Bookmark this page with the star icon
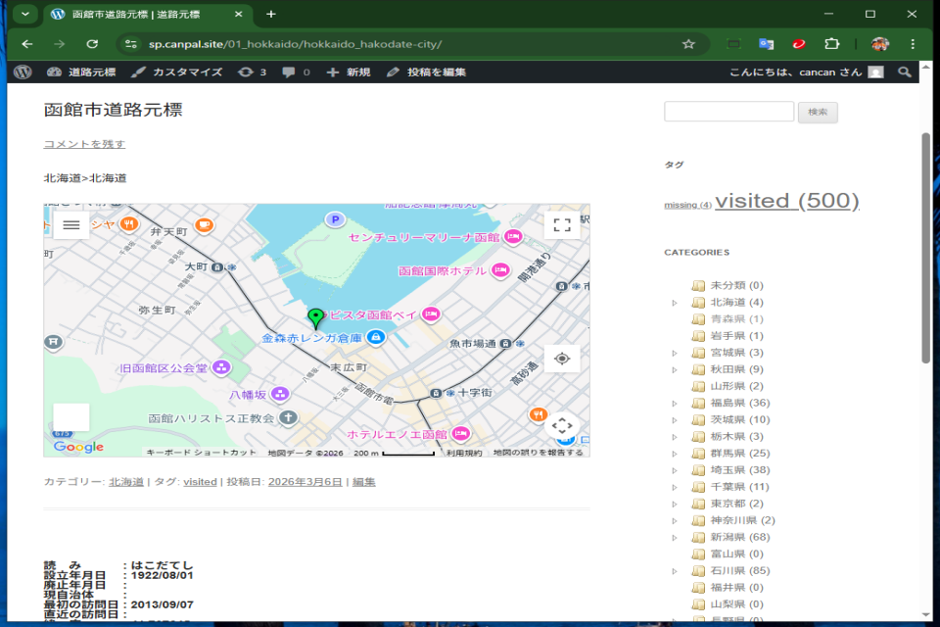This screenshot has width=940, height=627. point(688,44)
